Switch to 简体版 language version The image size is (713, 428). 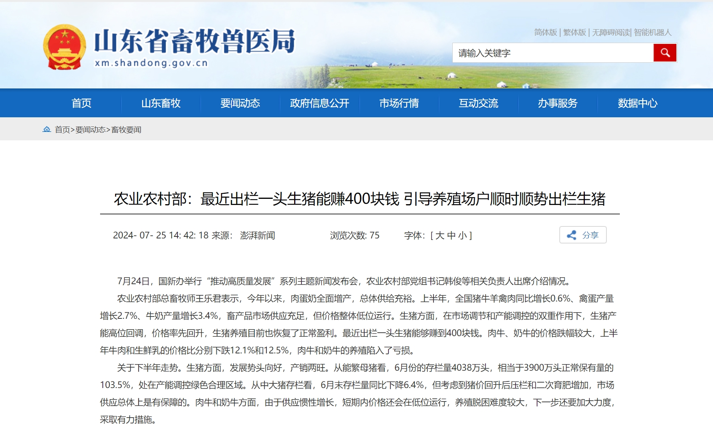[x=546, y=33]
